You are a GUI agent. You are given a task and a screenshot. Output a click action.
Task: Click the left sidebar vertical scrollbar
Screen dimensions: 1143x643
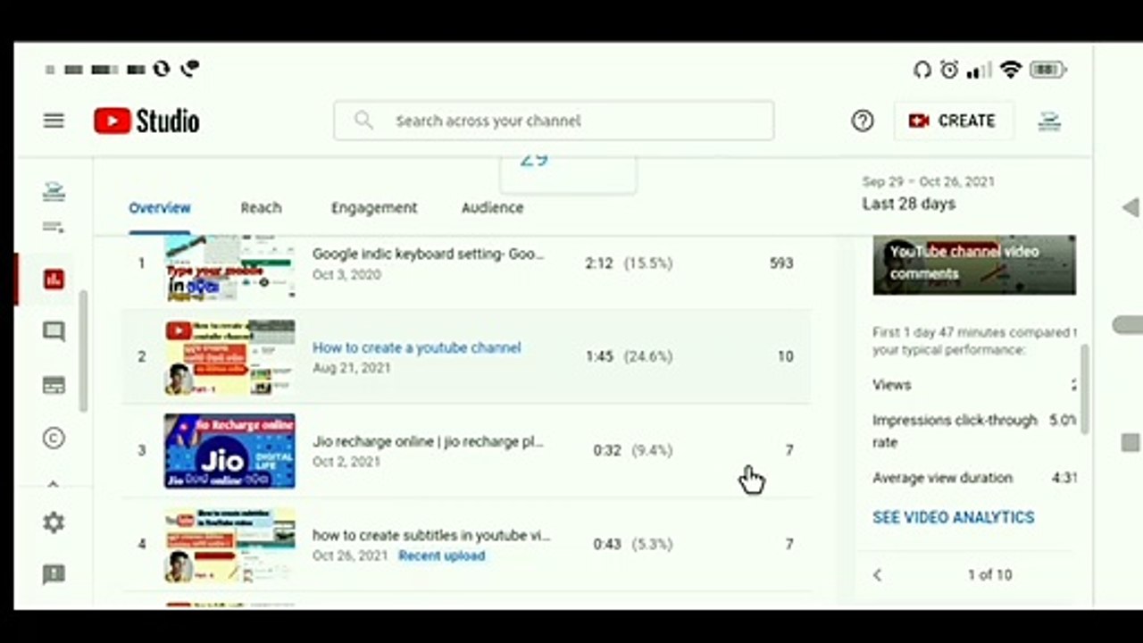84,352
